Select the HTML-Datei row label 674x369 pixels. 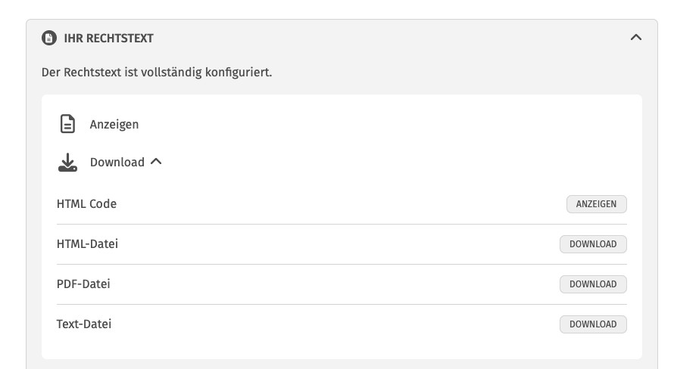pos(87,244)
